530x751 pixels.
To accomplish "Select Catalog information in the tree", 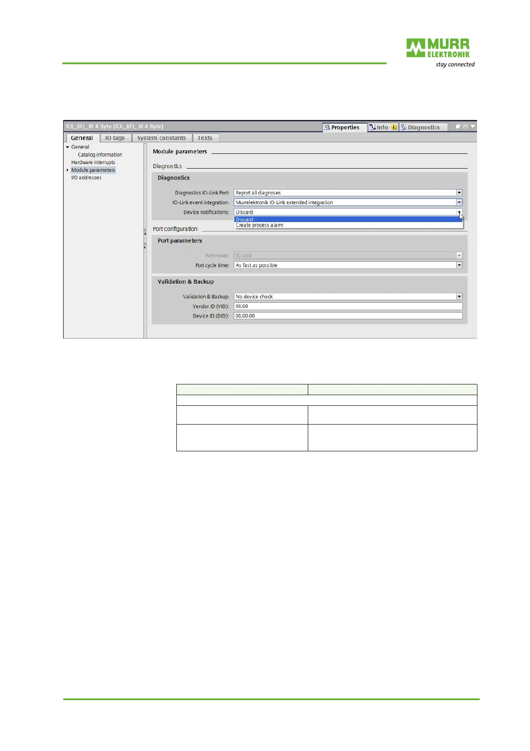I will pos(100,155).
